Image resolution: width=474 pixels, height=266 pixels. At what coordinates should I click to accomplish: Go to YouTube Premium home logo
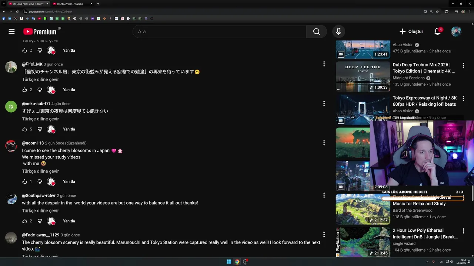click(40, 31)
